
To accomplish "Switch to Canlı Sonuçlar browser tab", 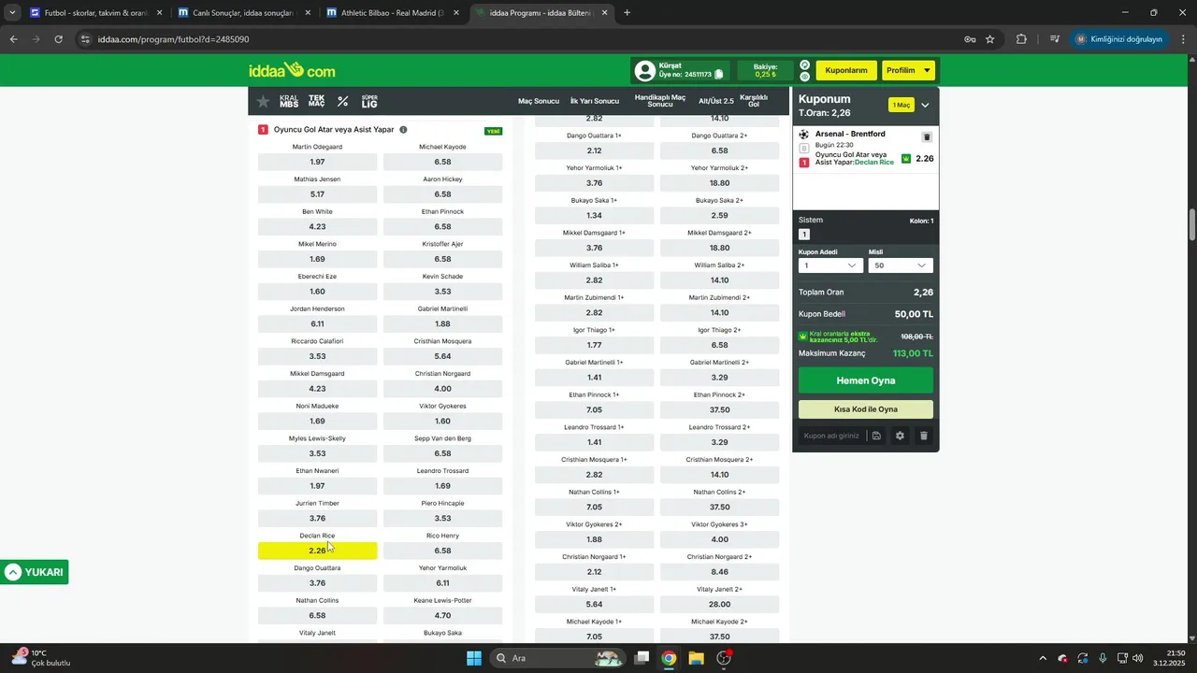I will click(242, 13).
